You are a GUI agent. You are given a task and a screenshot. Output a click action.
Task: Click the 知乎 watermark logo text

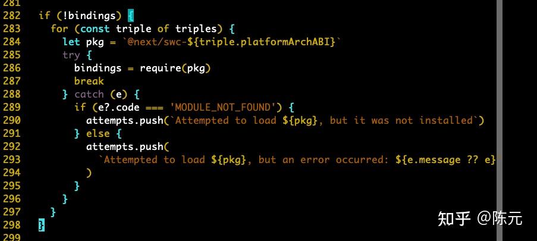[x=454, y=218]
